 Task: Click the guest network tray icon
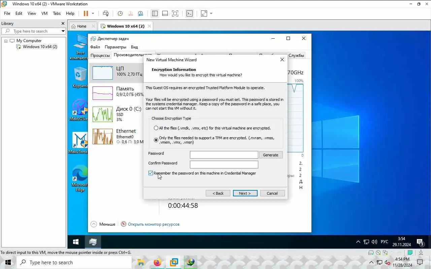click(366, 242)
